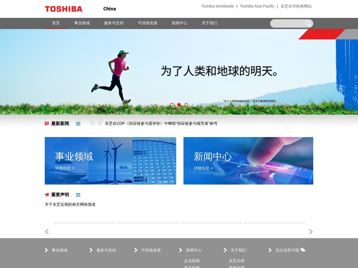Click the previous news arrow button

click(x=92, y=123)
